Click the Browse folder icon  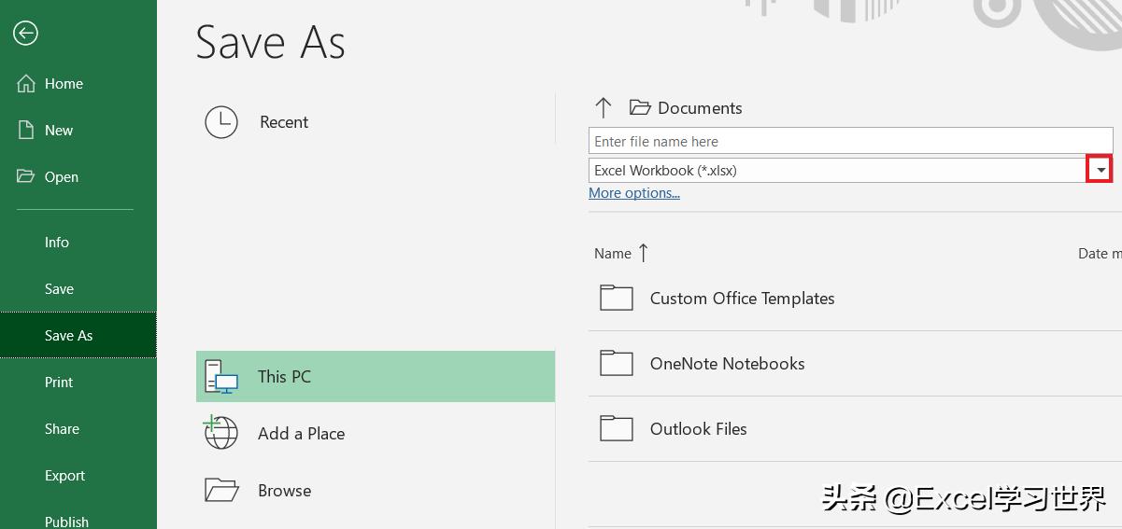coord(221,490)
